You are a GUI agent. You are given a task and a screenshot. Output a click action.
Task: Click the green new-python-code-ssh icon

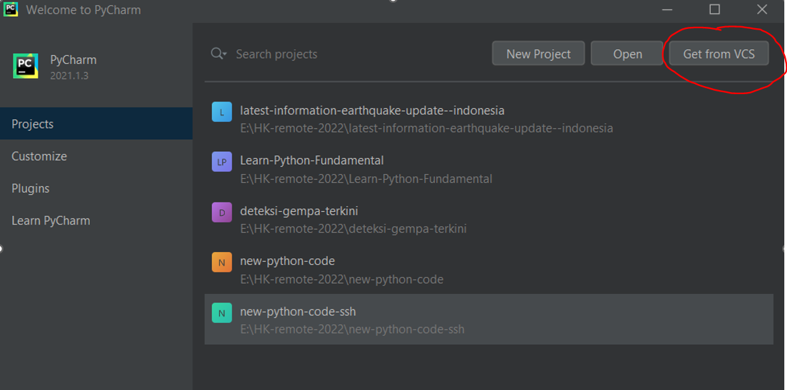[221, 312]
